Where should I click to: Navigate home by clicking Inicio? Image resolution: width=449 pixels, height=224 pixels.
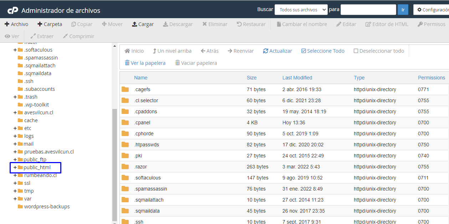click(134, 51)
